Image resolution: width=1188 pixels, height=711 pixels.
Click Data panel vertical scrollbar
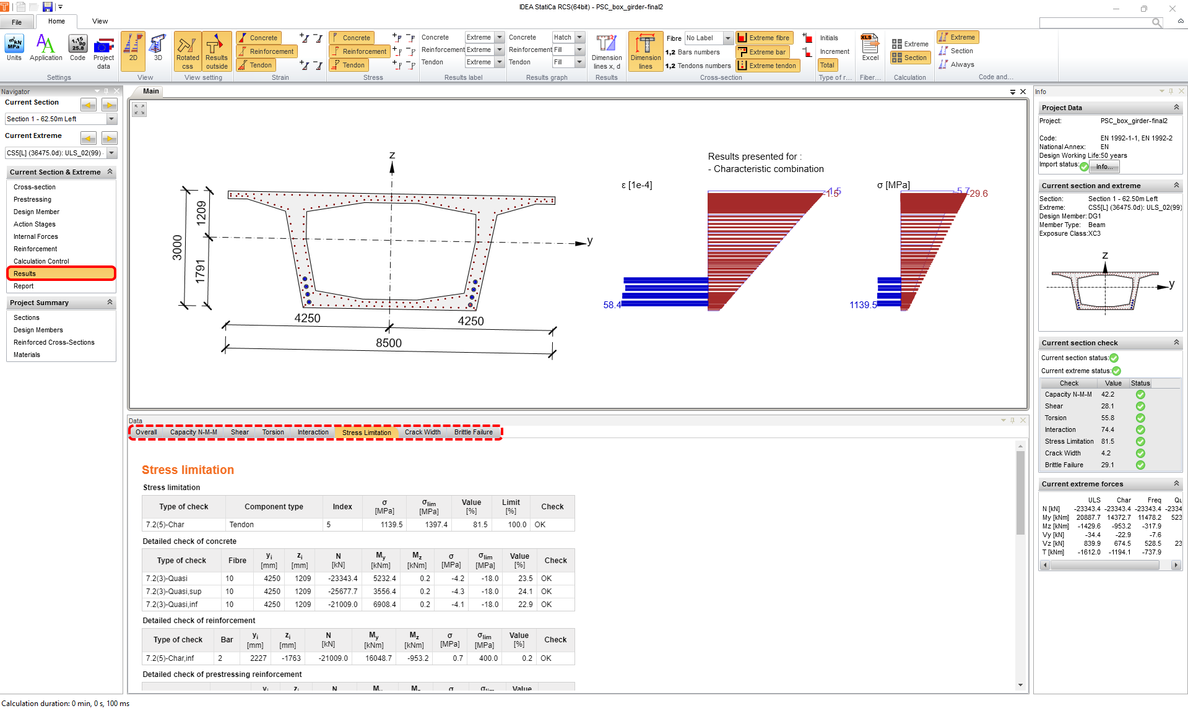coord(1020,491)
